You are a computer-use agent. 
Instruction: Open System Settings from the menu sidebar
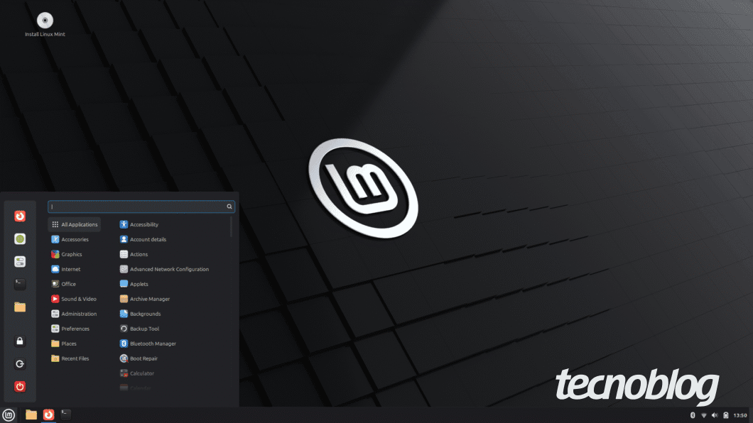[x=20, y=261]
